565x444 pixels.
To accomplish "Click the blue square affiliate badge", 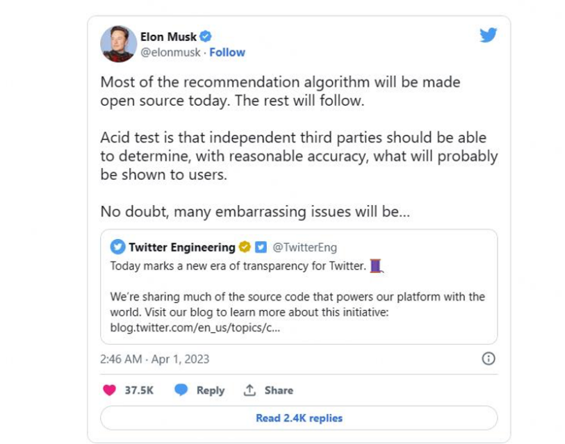I will pyautogui.click(x=260, y=247).
